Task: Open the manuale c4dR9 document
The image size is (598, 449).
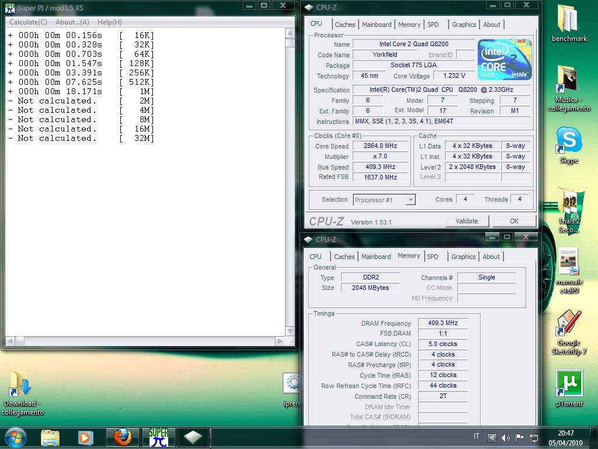Action: tap(569, 271)
